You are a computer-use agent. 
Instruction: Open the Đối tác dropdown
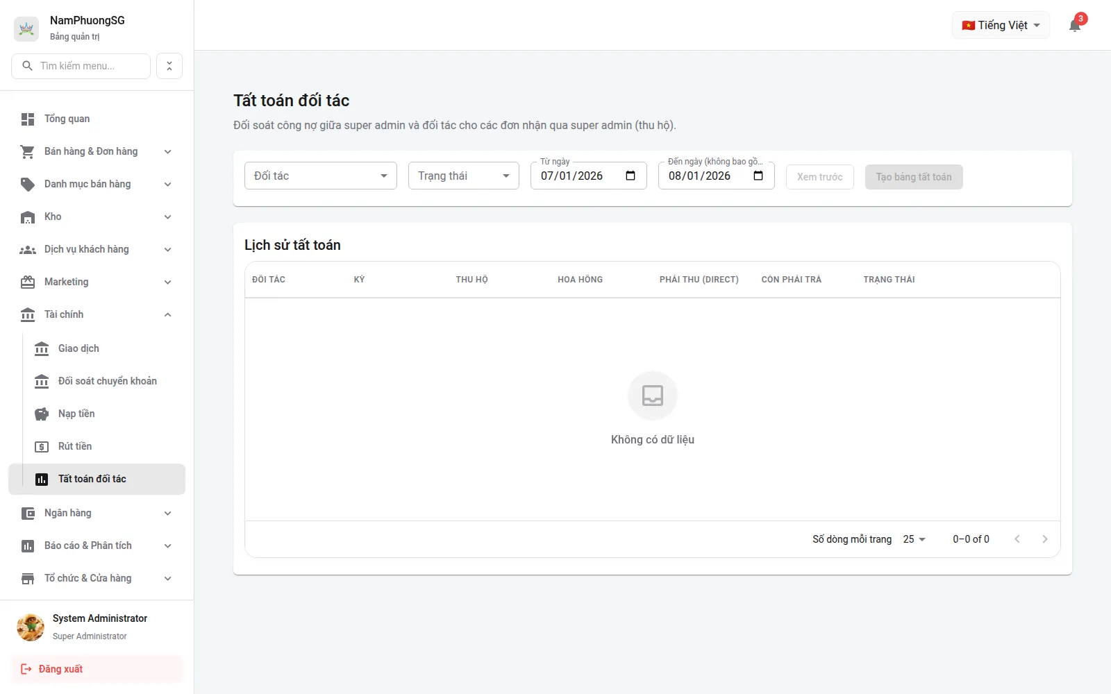pos(321,176)
